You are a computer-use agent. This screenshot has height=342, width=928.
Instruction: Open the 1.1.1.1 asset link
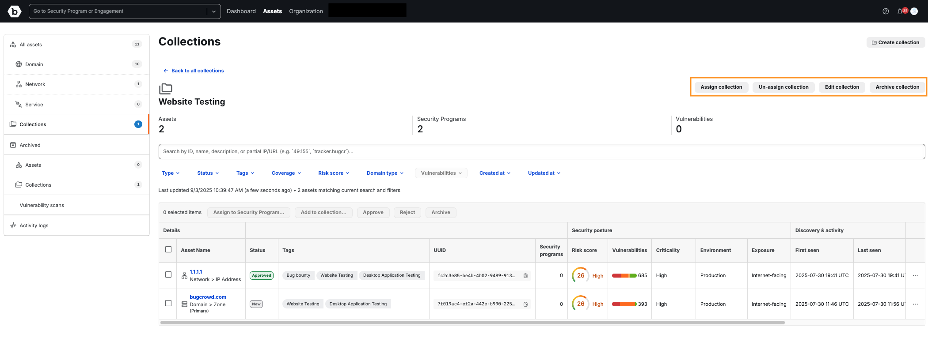click(196, 272)
